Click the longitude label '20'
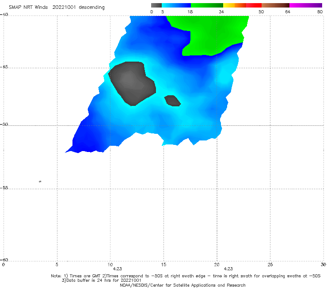The width and height of the screenshot is (327, 288). tap(217, 265)
